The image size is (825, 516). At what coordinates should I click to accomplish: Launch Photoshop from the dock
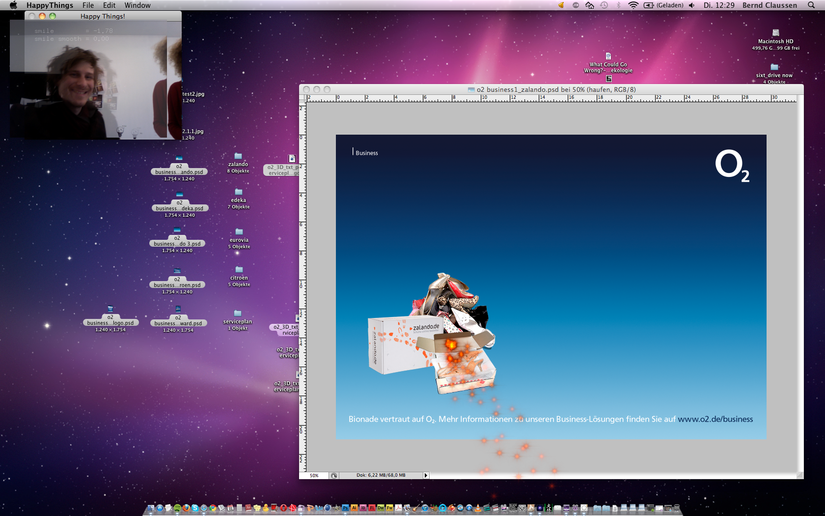345,508
